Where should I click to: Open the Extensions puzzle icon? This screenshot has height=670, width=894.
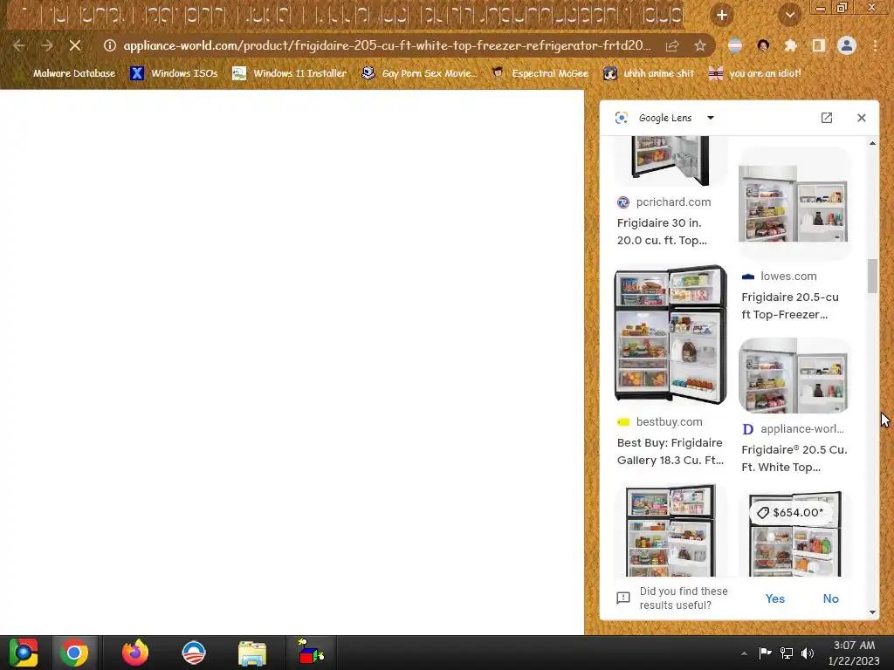790,45
